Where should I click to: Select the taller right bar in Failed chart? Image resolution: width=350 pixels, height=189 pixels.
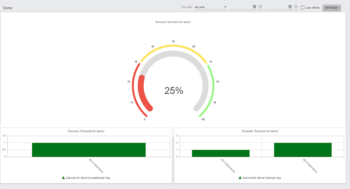303,149
